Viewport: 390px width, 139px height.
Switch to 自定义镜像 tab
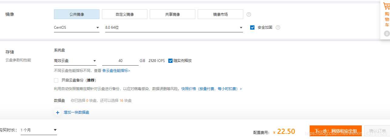(x=125, y=14)
